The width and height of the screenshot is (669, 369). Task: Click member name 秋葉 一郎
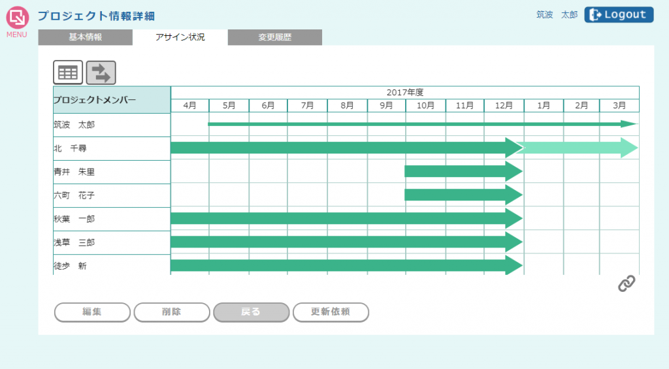[x=74, y=219]
